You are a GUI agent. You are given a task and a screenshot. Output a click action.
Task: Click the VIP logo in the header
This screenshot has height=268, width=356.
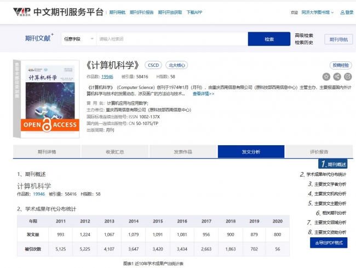[22, 12]
